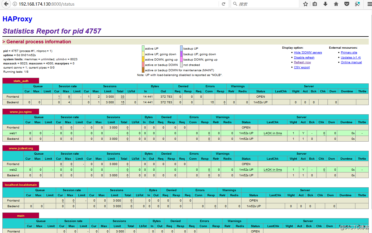Image resolution: width=372 pixels, height=233 pixels.
Task: Click the backup DOWN, going up pink swatch
Action: (x=181, y=59)
